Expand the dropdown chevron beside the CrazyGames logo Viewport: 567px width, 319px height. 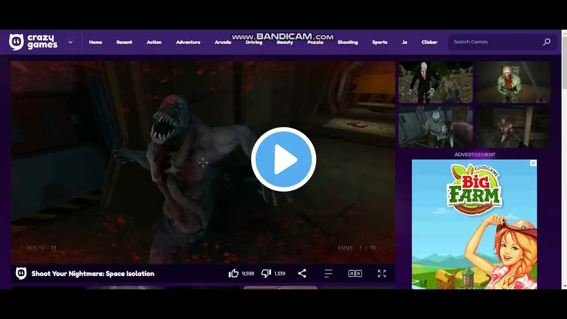point(70,42)
